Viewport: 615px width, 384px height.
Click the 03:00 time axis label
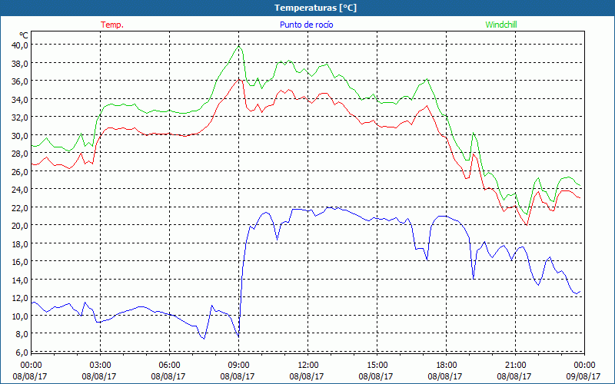click(101, 365)
